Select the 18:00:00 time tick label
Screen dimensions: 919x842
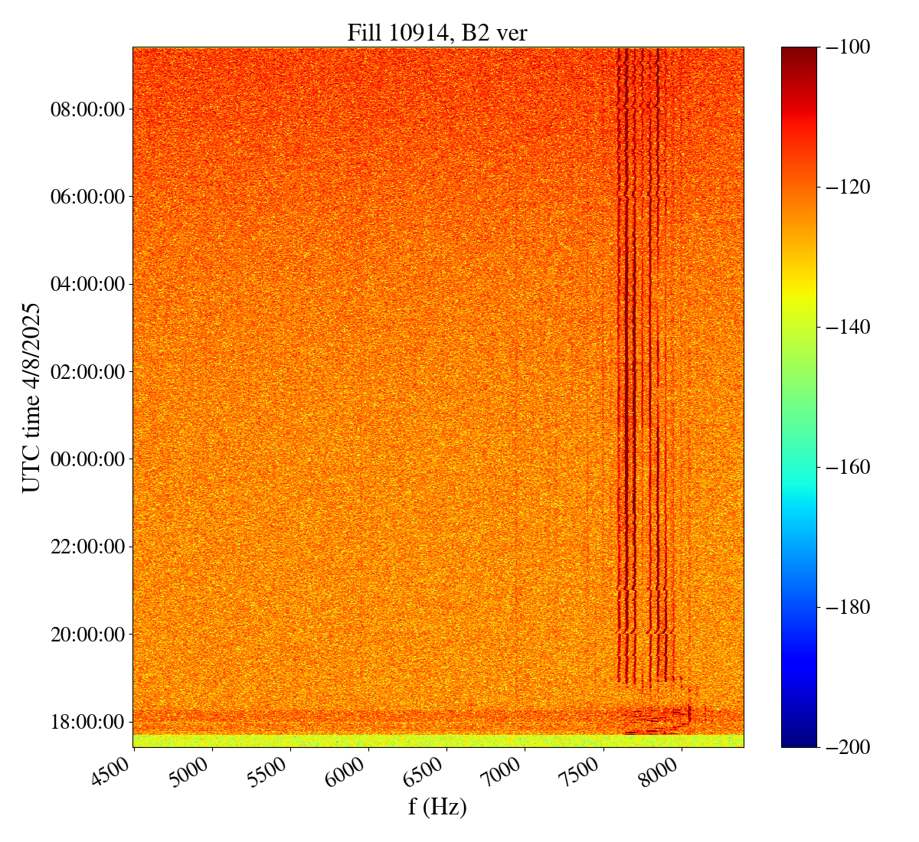(87, 722)
